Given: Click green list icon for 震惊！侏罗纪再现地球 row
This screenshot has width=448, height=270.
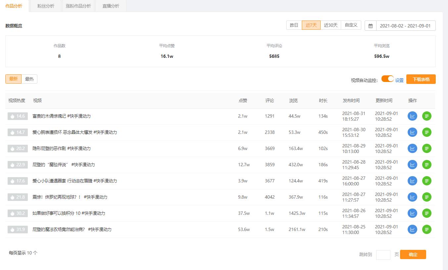Looking at the screenshot, I should pyautogui.click(x=427, y=197).
